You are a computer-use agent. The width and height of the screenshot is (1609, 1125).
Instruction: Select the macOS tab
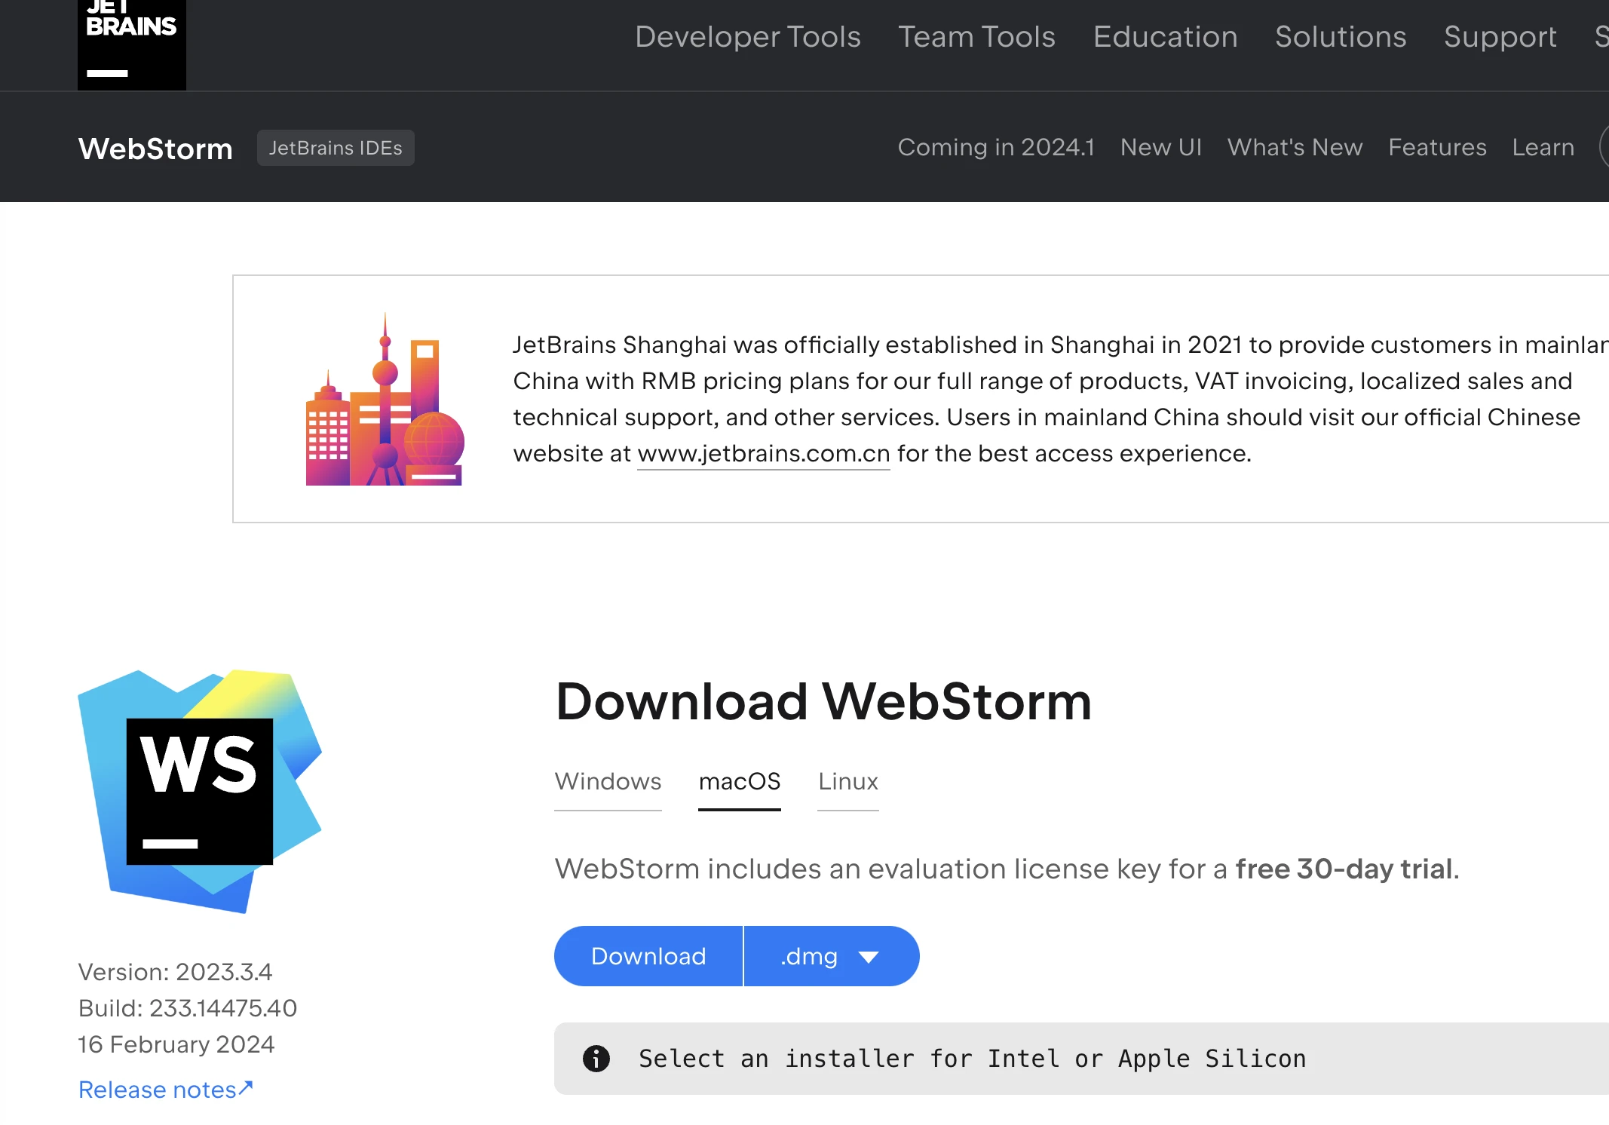(x=740, y=781)
